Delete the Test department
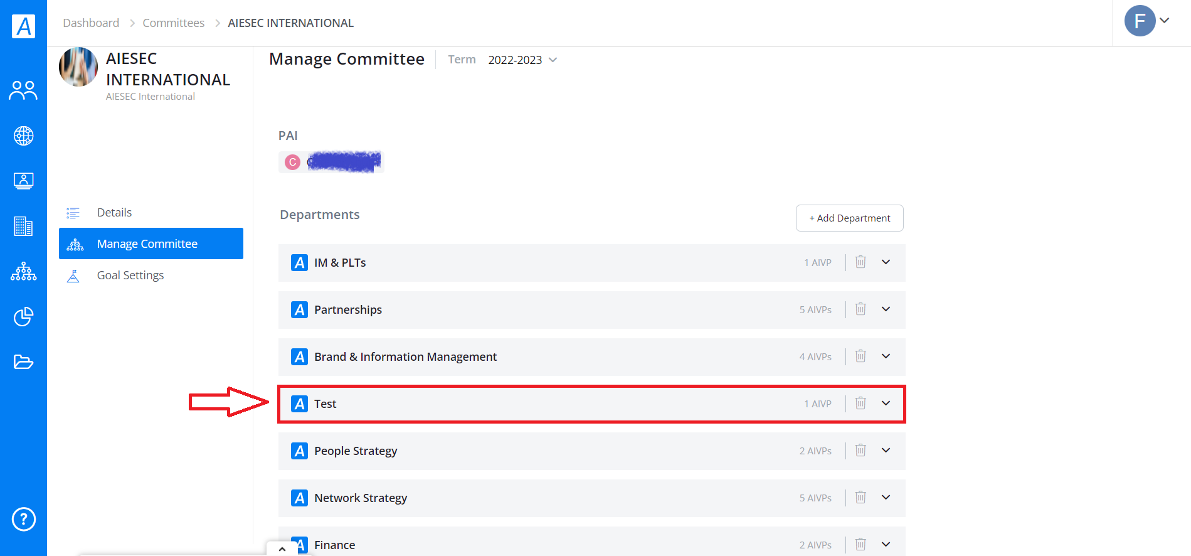The height and width of the screenshot is (556, 1191). [x=860, y=403]
